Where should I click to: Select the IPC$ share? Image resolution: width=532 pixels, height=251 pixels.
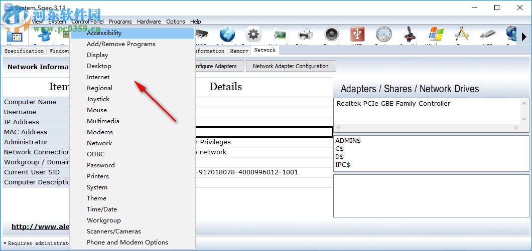click(343, 165)
